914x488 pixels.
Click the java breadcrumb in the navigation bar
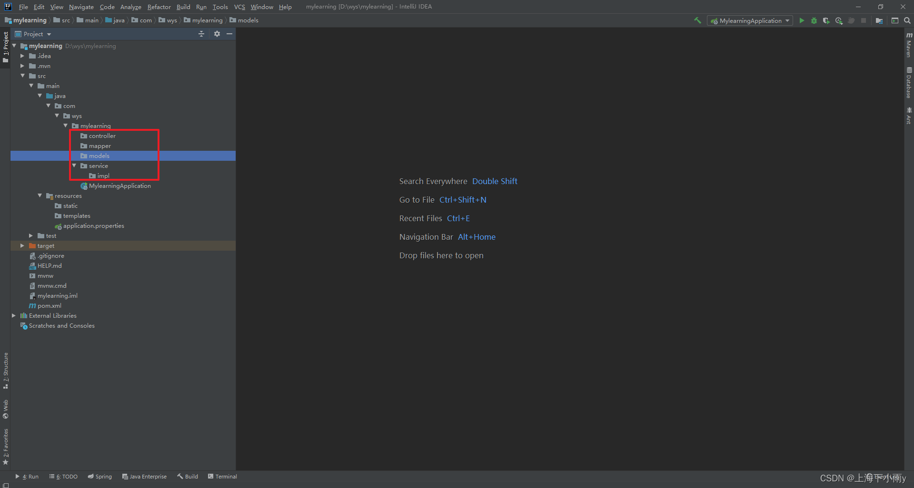115,20
